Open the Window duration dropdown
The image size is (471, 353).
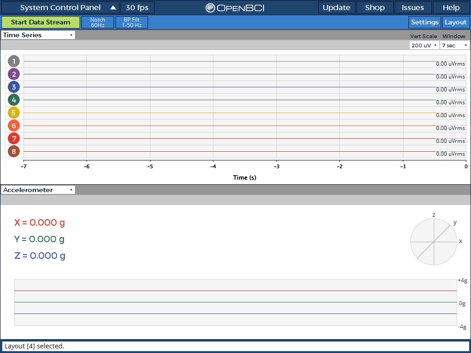454,45
